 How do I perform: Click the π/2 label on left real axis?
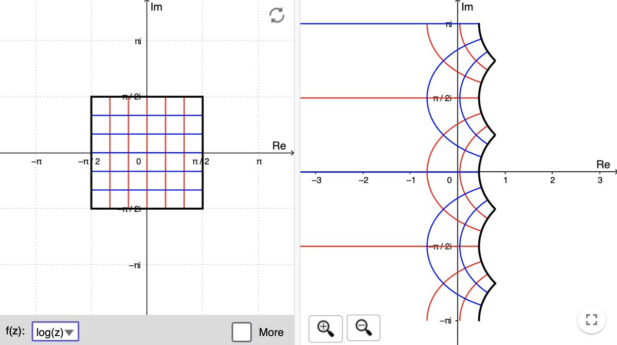(x=201, y=161)
